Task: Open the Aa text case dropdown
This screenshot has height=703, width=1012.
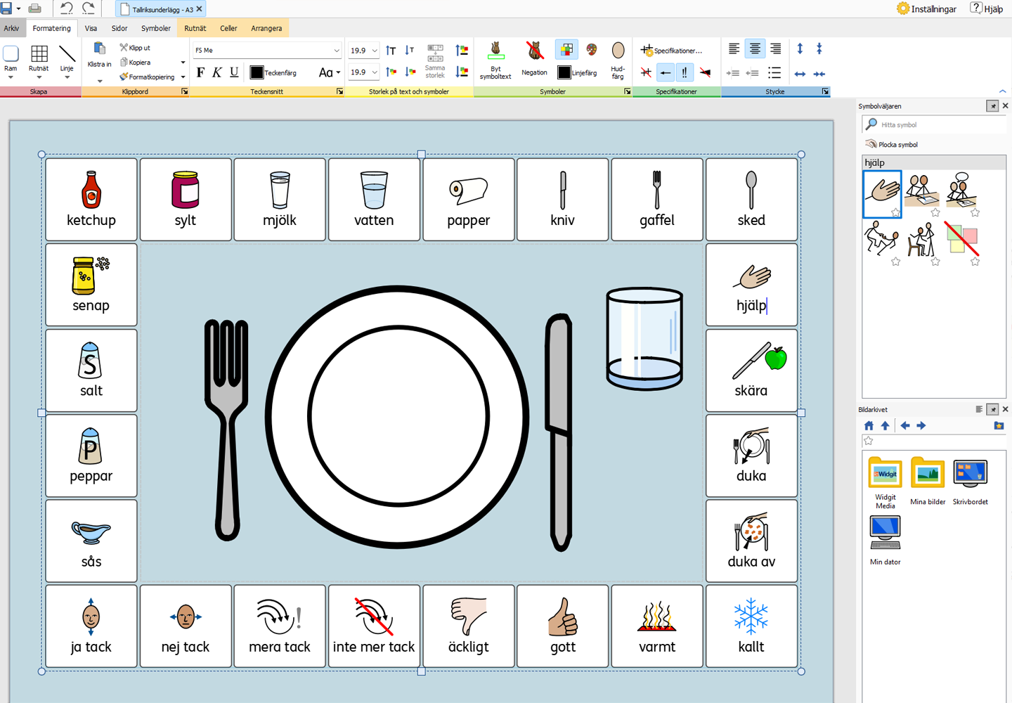Action: click(x=329, y=72)
